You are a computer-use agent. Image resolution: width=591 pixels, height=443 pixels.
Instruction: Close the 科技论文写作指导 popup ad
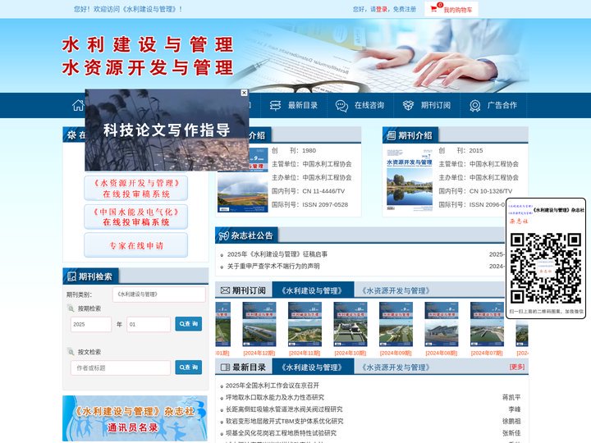pyautogui.click(x=245, y=93)
